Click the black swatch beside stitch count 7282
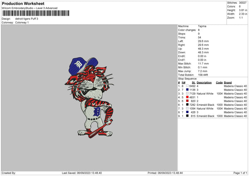 click(x=188, y=105)
